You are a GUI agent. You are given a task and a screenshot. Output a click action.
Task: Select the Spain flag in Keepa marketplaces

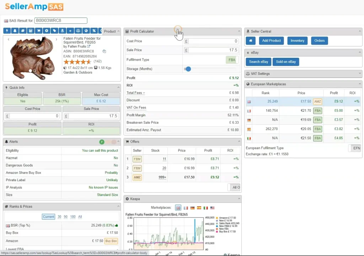point(199,208)
